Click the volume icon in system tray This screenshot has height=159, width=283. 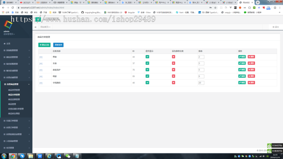tap(264, 156)
